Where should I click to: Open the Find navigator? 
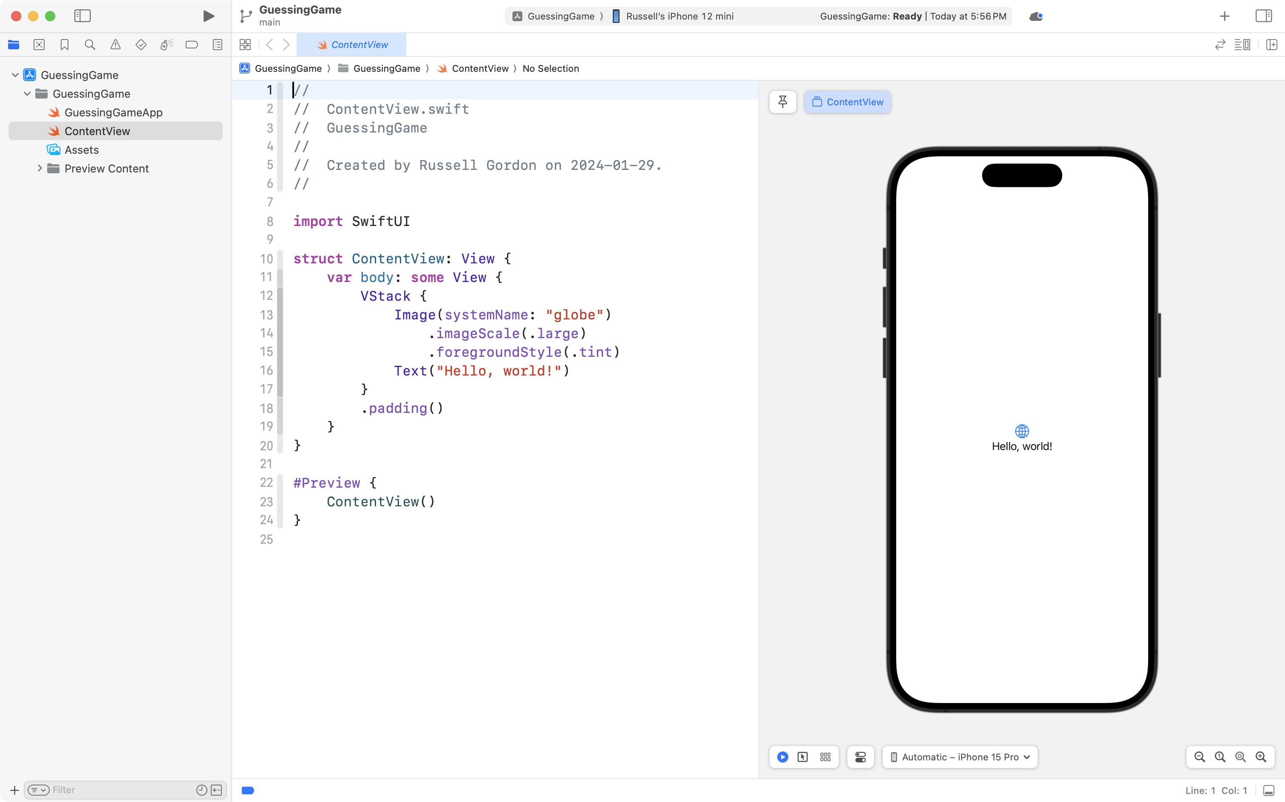pos(90,45)
